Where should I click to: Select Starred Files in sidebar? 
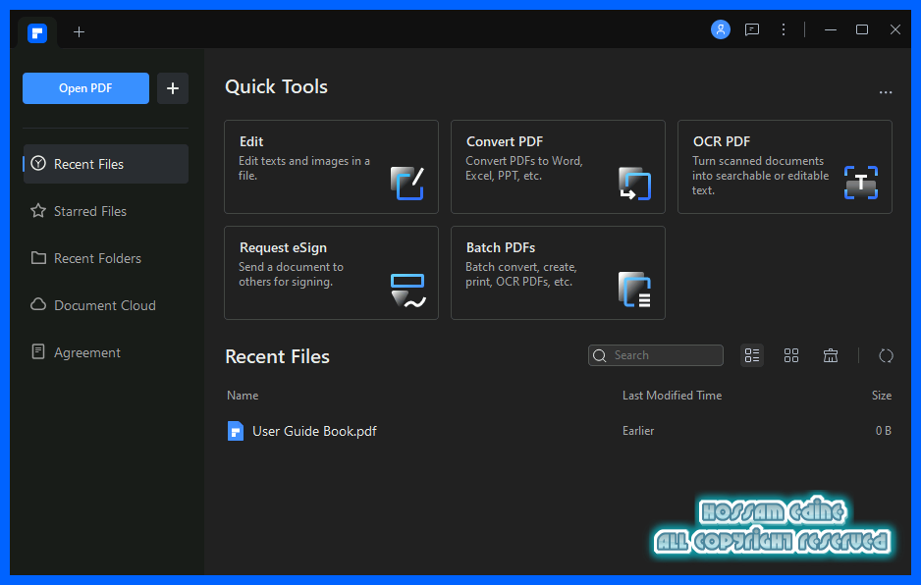click(x=106, y=211)
